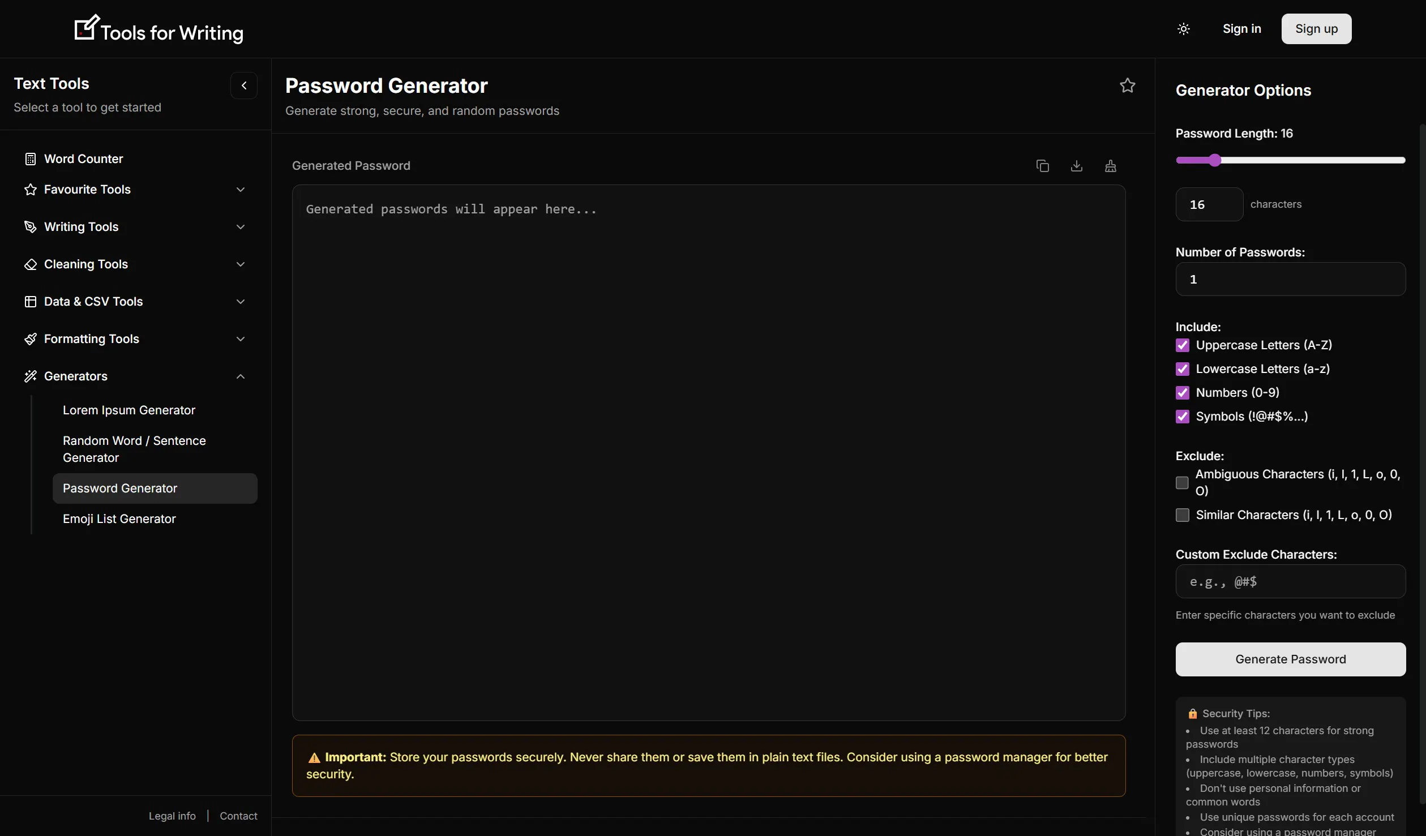Open the Legal info link
1426x836 pixels.
click(172, 816)
